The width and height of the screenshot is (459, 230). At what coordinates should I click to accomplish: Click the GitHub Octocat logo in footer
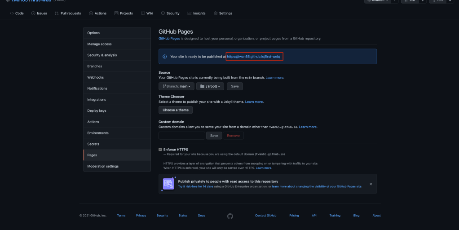[230, 216]
